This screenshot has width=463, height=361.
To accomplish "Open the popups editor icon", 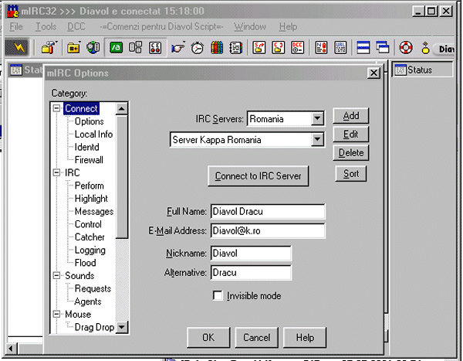I will point(136,47).
